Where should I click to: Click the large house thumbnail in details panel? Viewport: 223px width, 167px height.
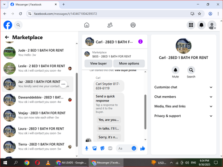(183, 46)
